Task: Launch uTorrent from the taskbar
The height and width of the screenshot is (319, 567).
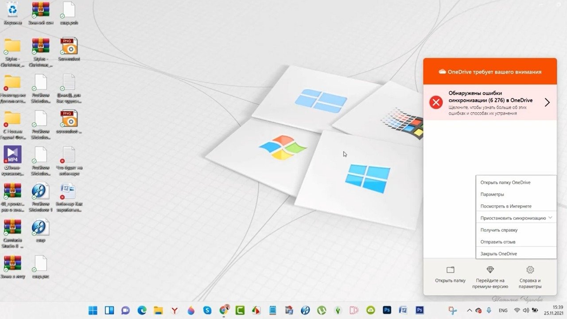Action: tap(322, 311)
